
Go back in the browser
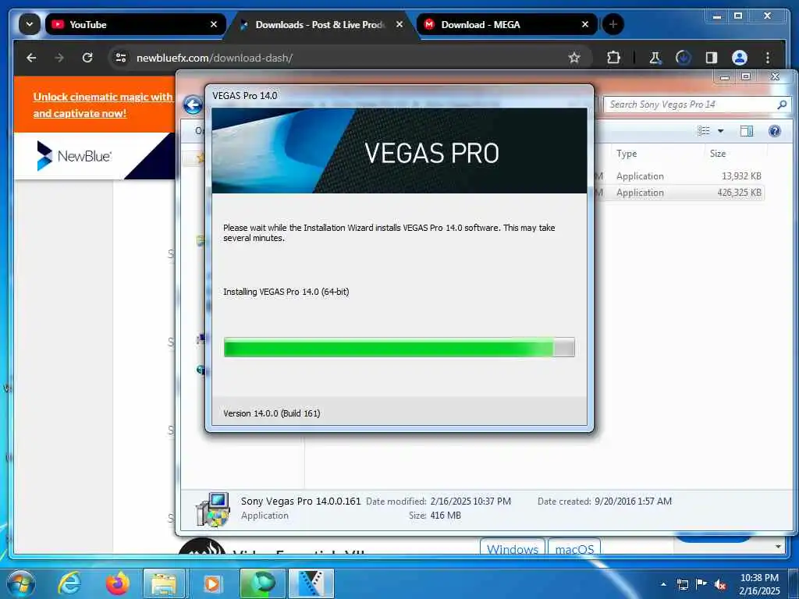pyautogui.click(x=31, y=58)
